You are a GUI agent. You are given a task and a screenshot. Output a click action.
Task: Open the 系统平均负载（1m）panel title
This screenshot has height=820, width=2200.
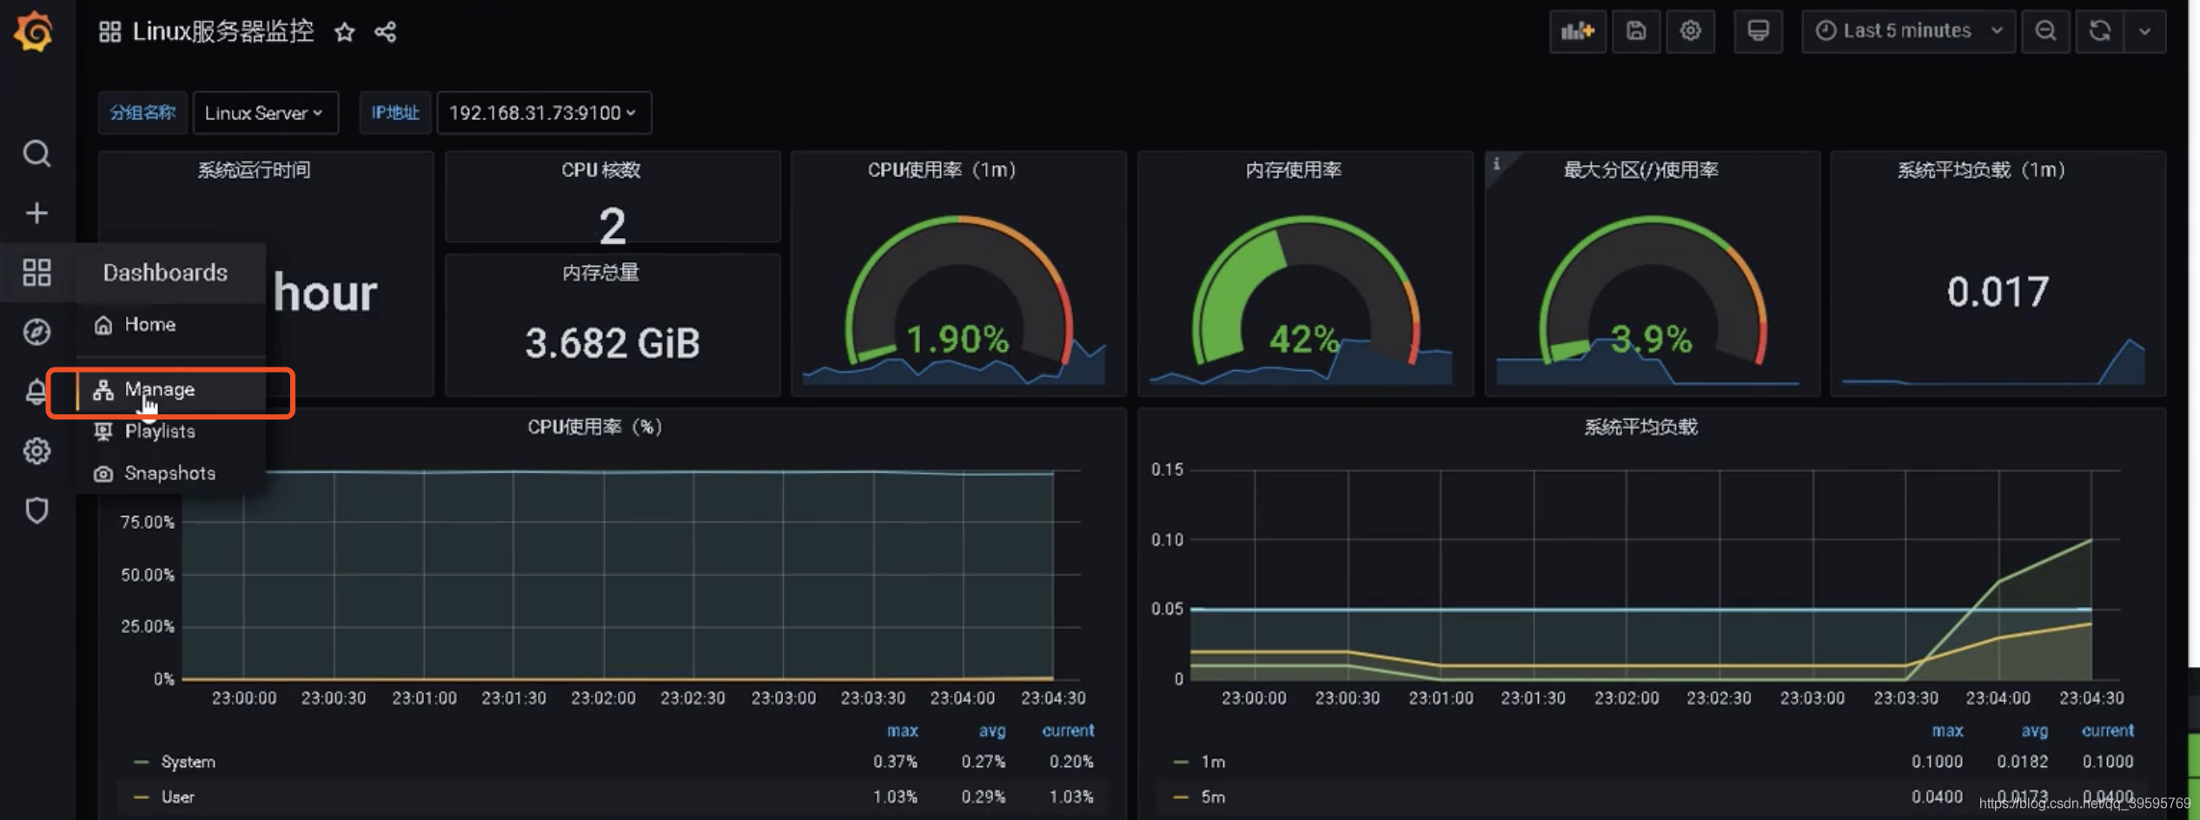(1981, 170)
